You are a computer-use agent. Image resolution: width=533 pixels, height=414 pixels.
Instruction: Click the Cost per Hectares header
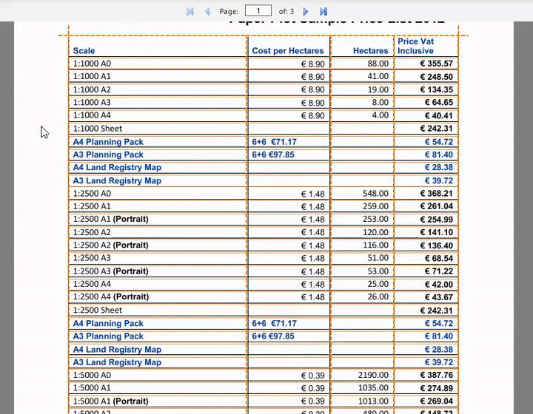pyautogui.click(x=287, y=51)
